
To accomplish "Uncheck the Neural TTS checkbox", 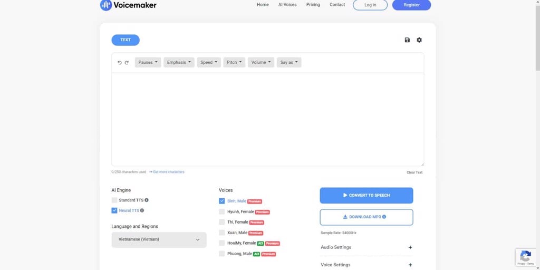I will click(x=114, y=210).
